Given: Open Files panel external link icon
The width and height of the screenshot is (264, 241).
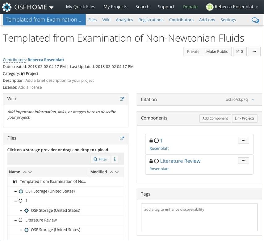Looking at the screenshot, I should pos(122,138).
